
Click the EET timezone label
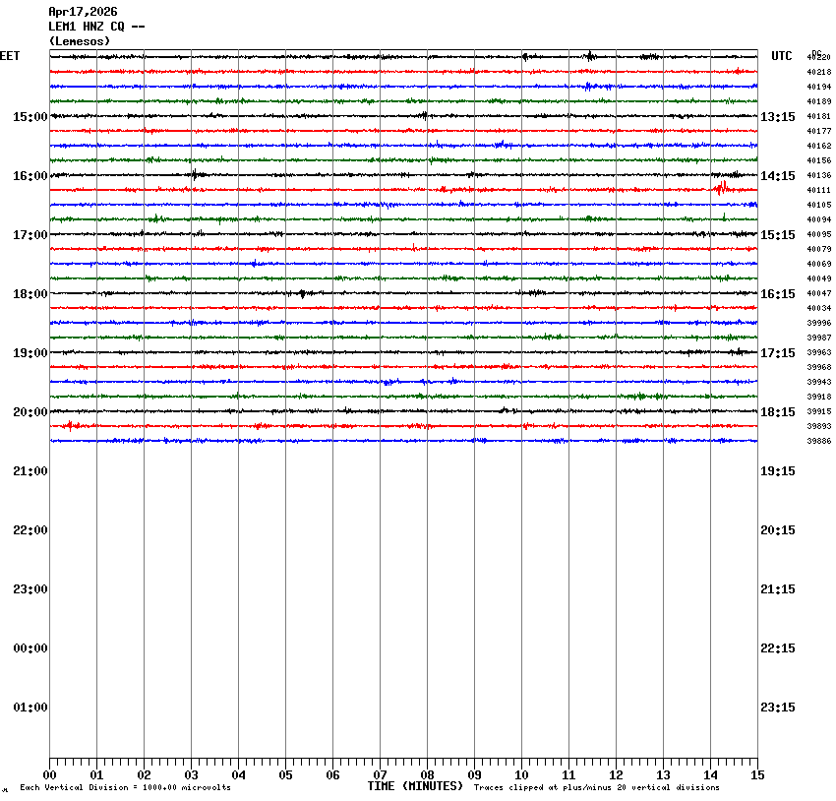pyautogui.click(x=10, y=56)
